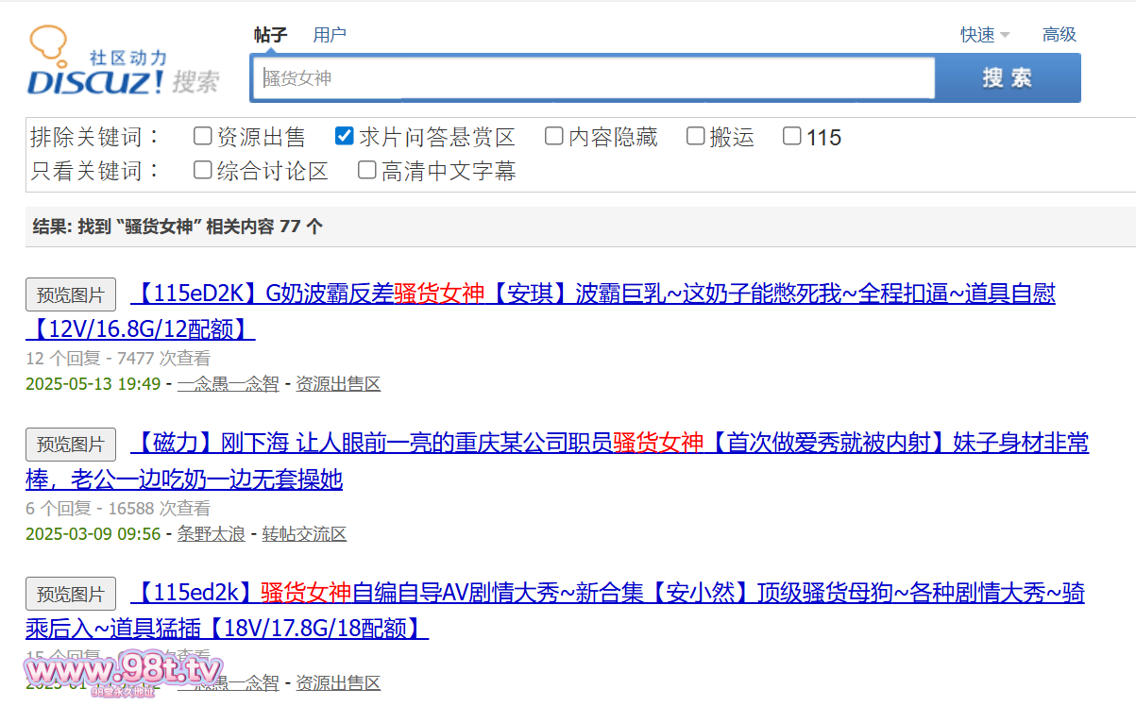This screenshot has height=706, width=1136.
Task: Enable the 综合讨论区 filter checkbox
Action: coord(202,171)
